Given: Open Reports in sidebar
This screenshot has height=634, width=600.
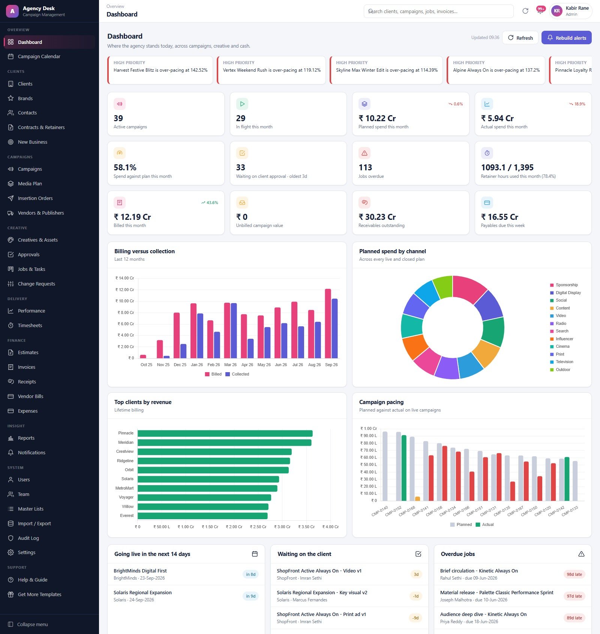Looking at the screenshot, I should click(49, 438).
